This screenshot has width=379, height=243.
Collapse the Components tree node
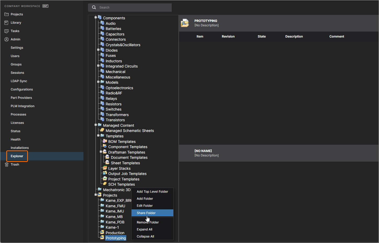pyautogui.click(x=96, y=18)
